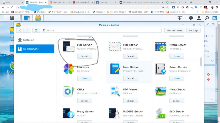Reload the browser page

pyautogui.click(x=12, y=7)
